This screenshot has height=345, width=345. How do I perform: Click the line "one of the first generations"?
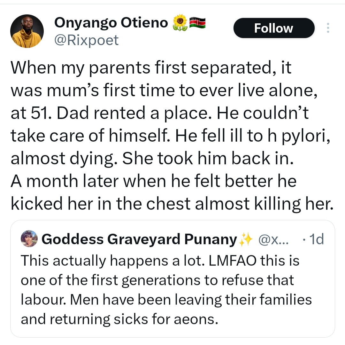point(157,280)
